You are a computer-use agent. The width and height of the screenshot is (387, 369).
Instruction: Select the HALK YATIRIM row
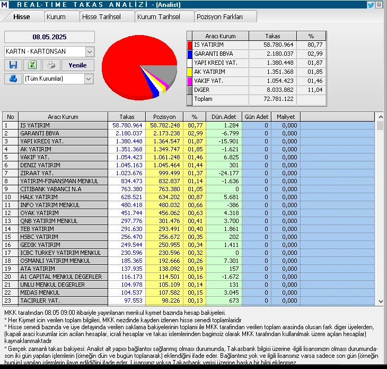point(189,197)
